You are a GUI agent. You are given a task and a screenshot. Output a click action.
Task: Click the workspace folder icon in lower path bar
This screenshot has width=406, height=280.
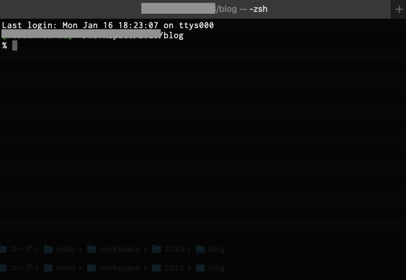point(92,268)
